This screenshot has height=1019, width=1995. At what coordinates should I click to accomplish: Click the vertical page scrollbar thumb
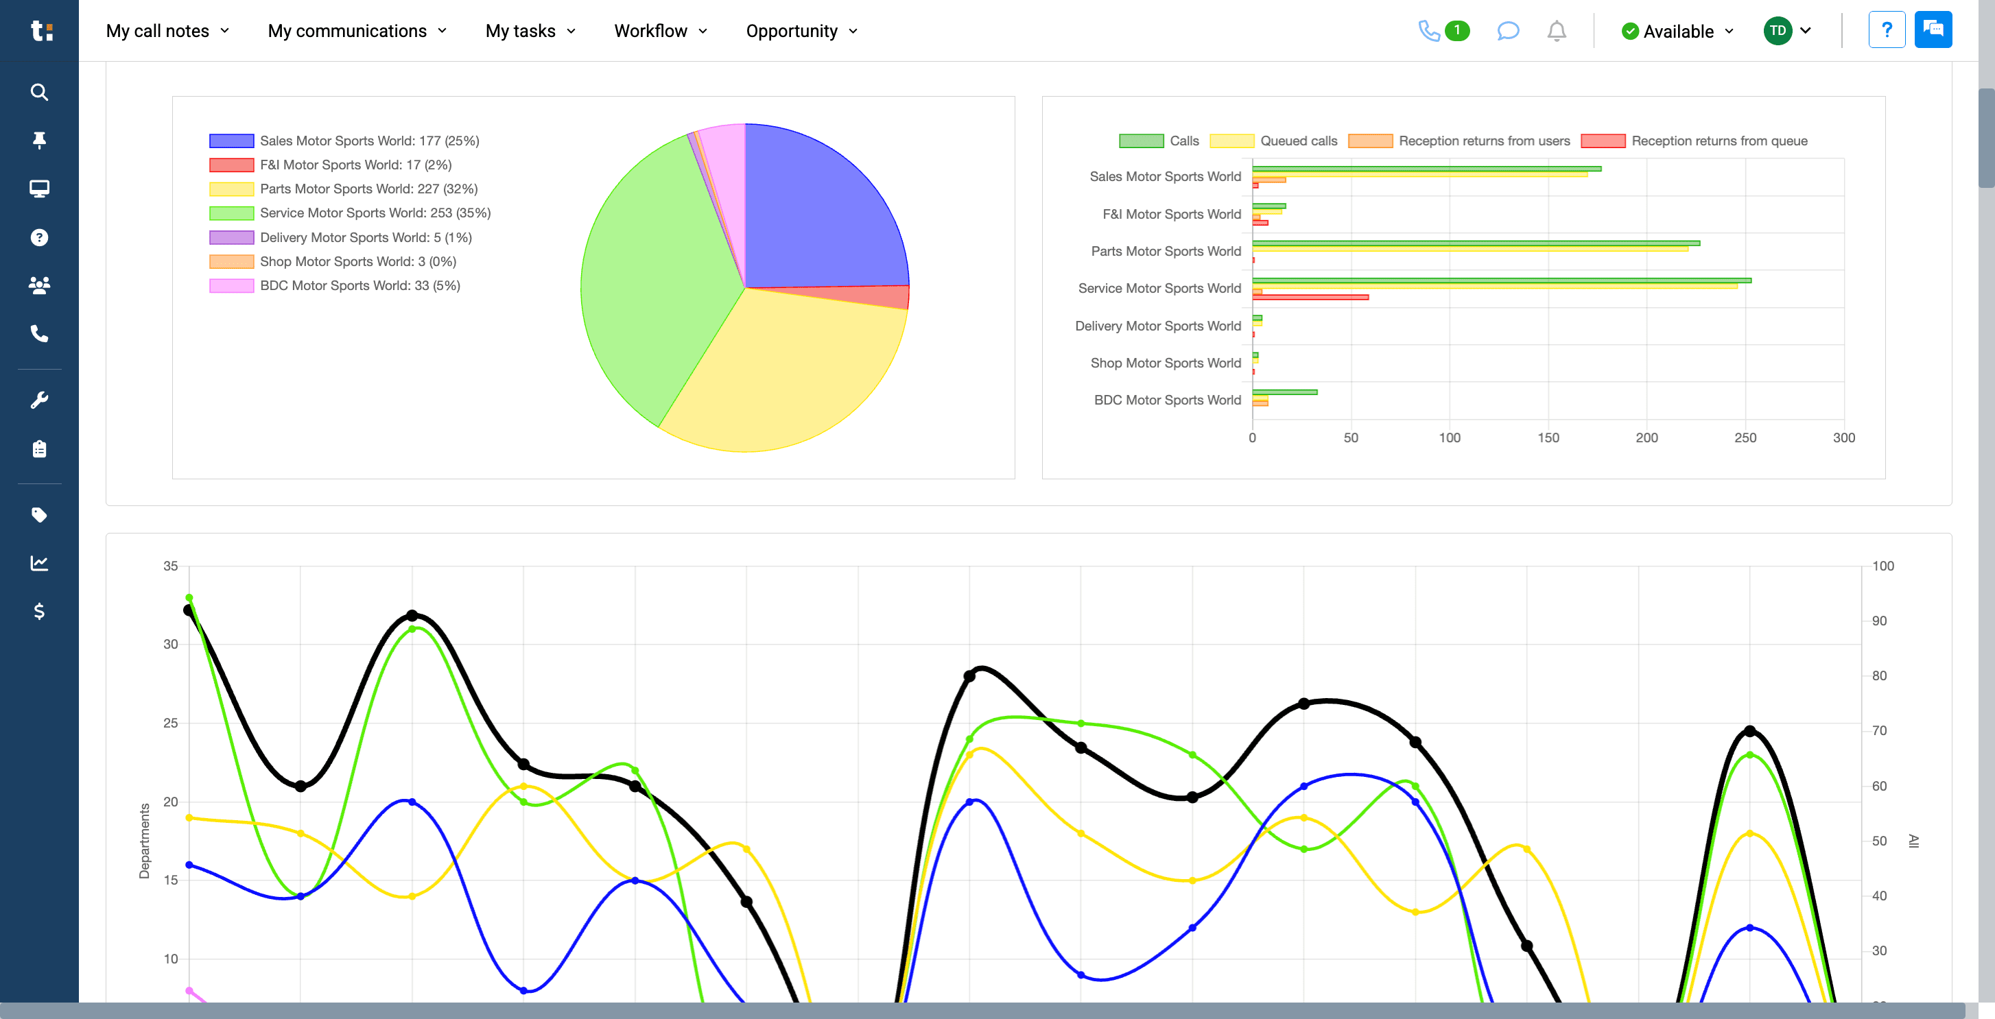click(1987, 138)
